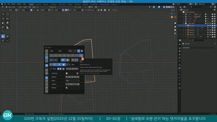Toggle selectable arrow for Box.012

208,33
